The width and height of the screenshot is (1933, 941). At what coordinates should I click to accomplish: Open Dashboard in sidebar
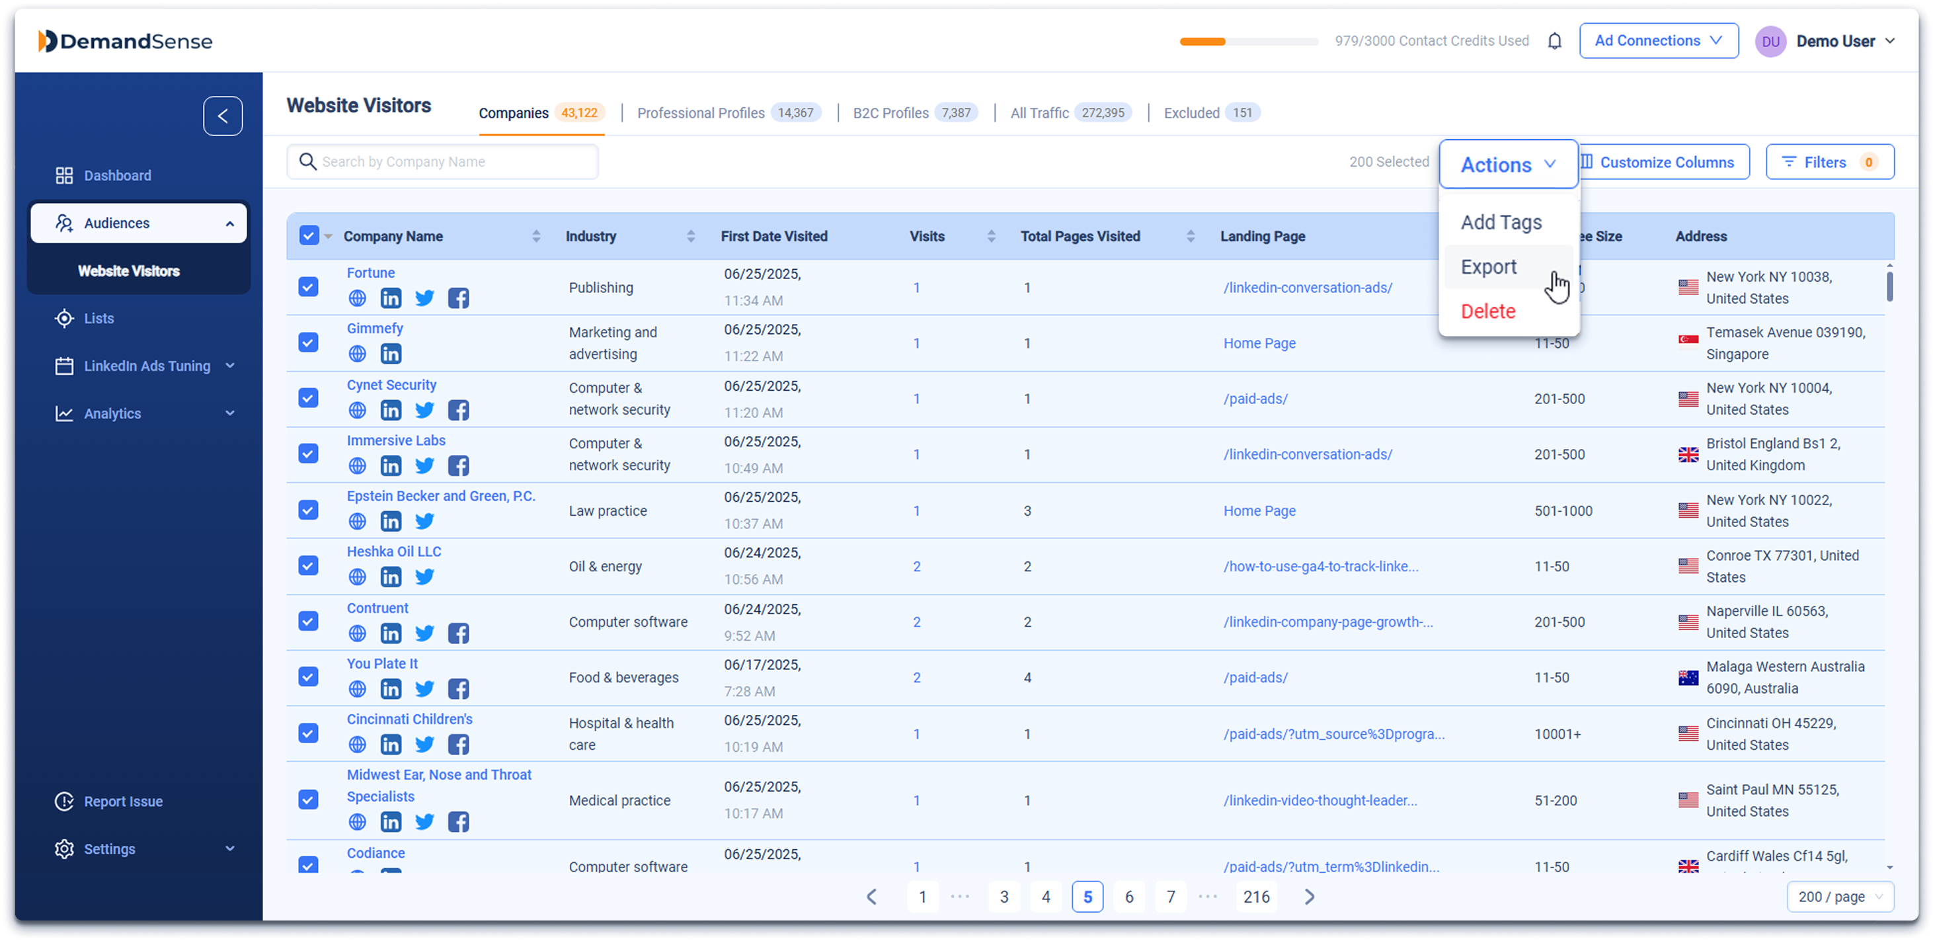[x=117, y=175]
